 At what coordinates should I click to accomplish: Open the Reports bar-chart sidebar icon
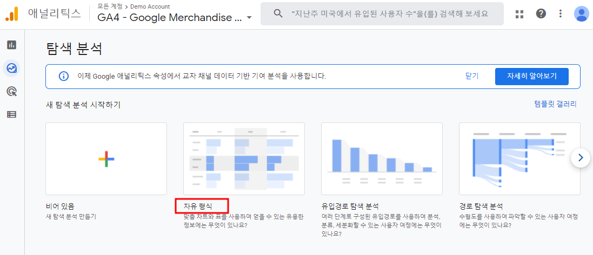pos(12,45)
